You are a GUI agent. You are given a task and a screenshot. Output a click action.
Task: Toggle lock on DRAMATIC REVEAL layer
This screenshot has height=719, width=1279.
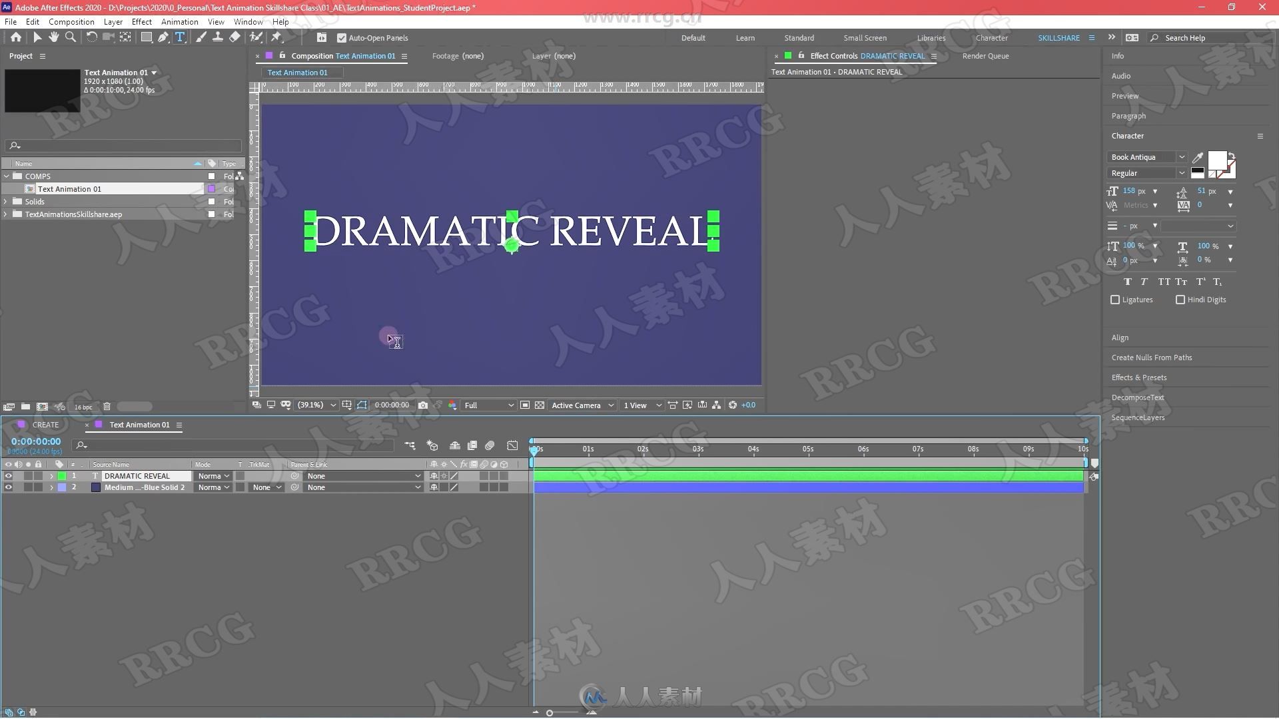pos(38,476)
